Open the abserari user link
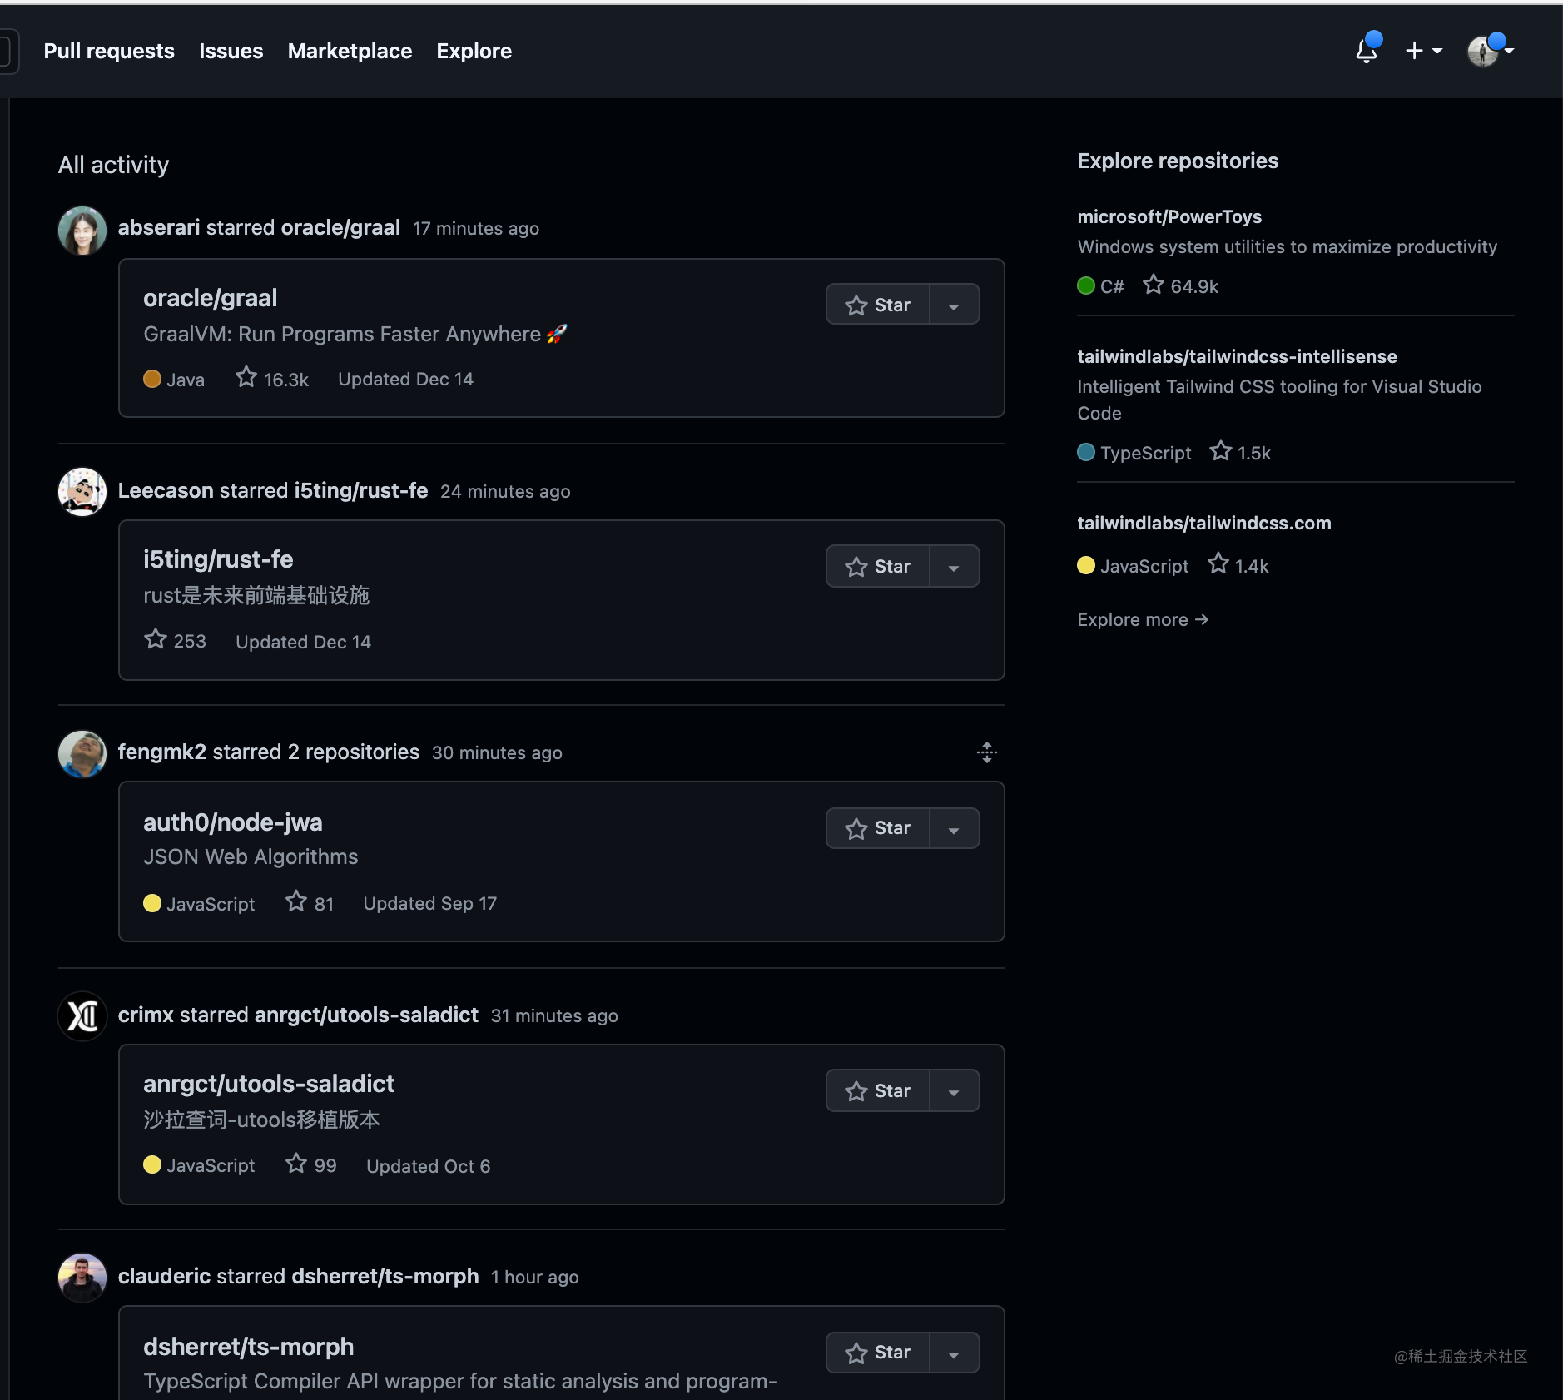 (160, 227)
